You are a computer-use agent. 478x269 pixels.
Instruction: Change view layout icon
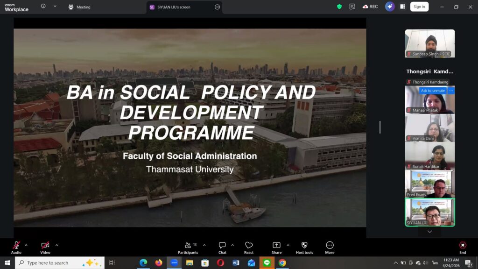(402, 7)
